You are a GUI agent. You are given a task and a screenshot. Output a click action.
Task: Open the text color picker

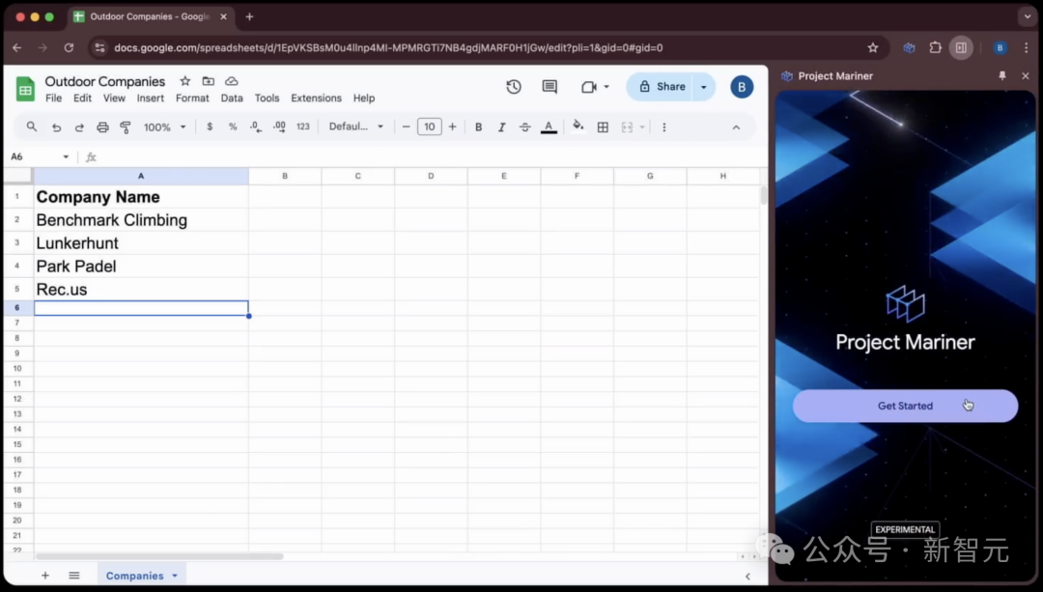(549, 127)
